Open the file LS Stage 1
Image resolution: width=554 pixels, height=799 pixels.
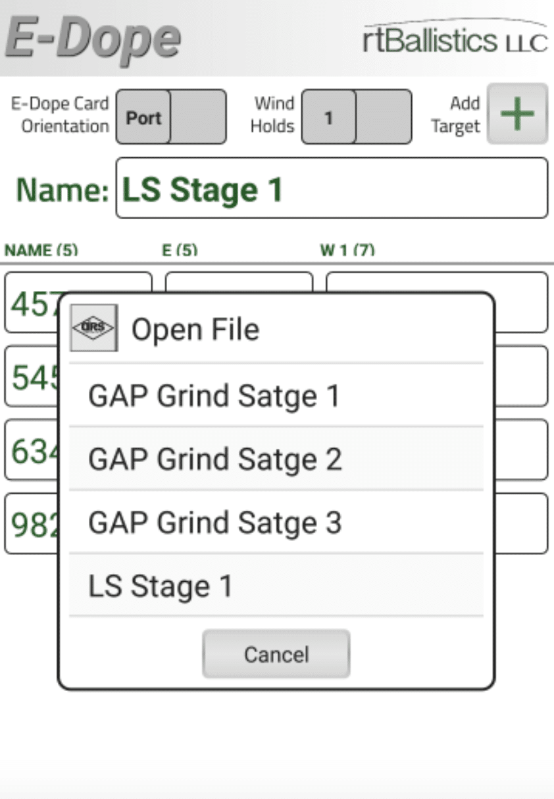pyautogui.click(x=276, y=585)
